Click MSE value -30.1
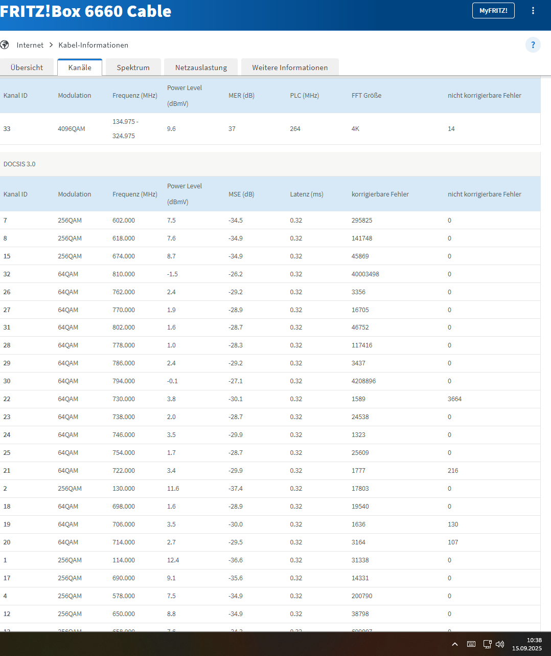Screen dimensions: 551x656 point(236,399)
